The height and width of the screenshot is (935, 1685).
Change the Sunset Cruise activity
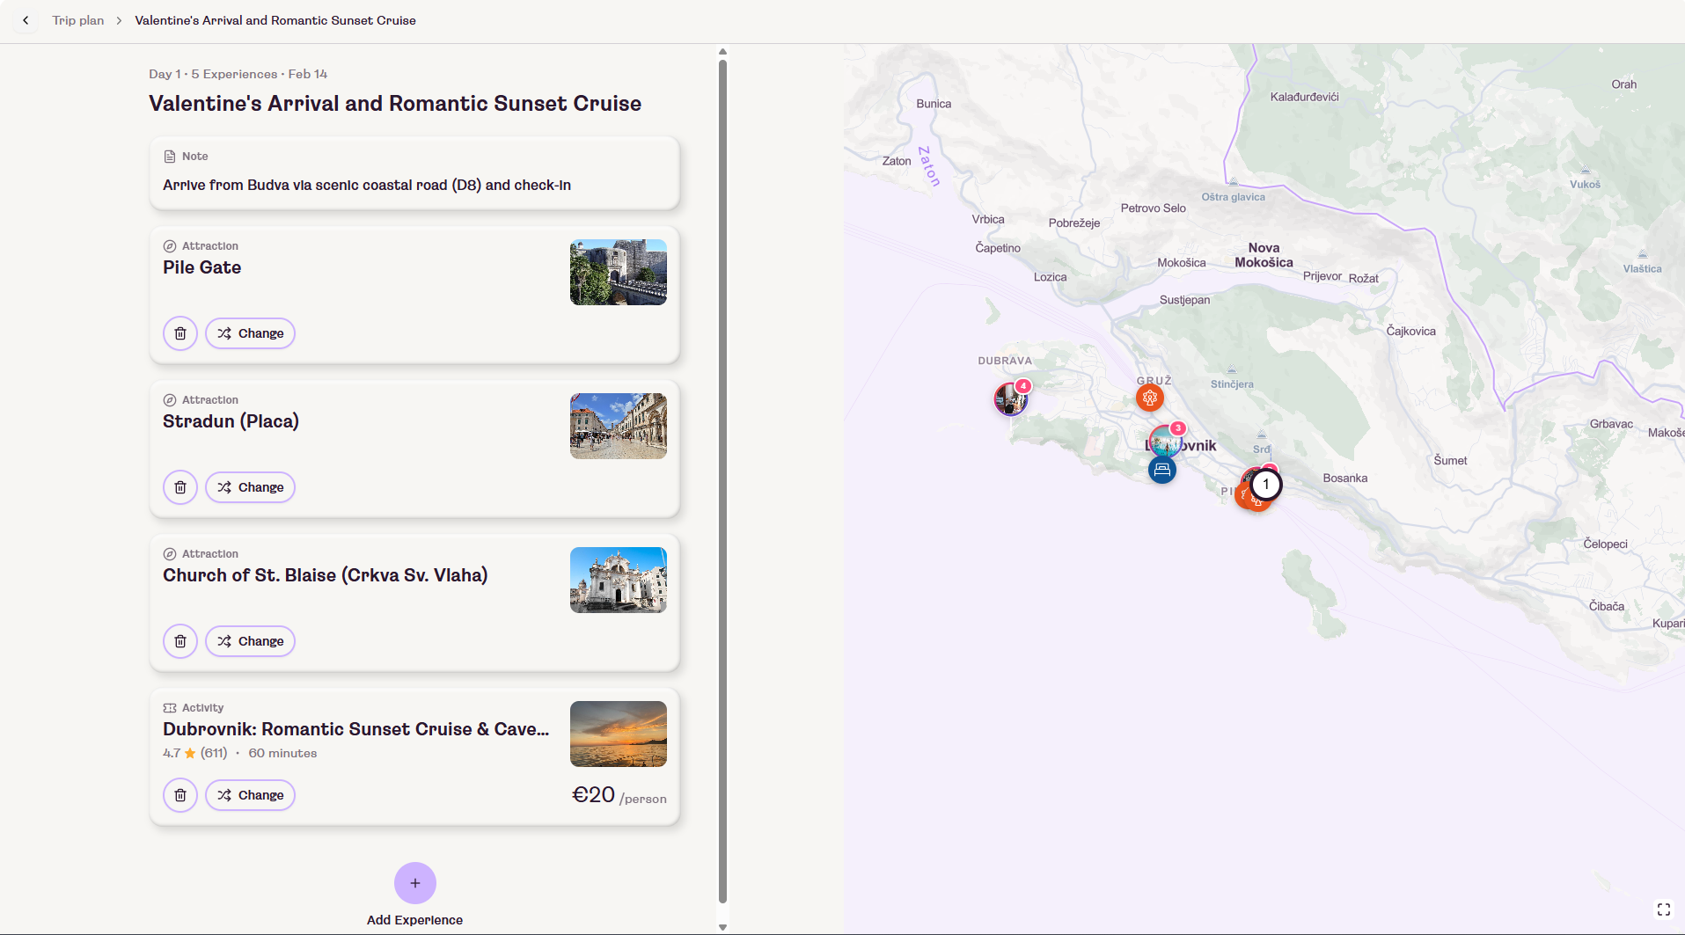pos(250,795)
